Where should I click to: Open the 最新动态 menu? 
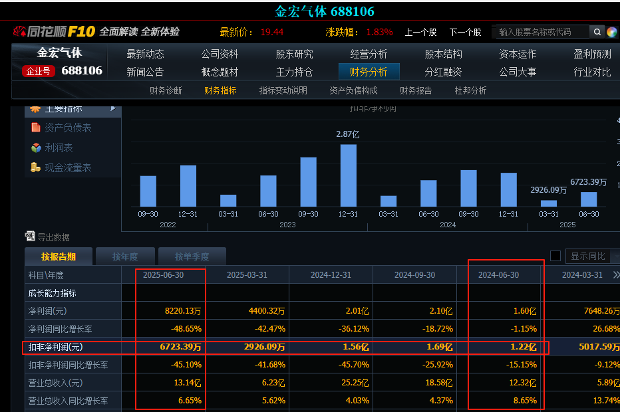pyautogui.click(x=145, y=54)
